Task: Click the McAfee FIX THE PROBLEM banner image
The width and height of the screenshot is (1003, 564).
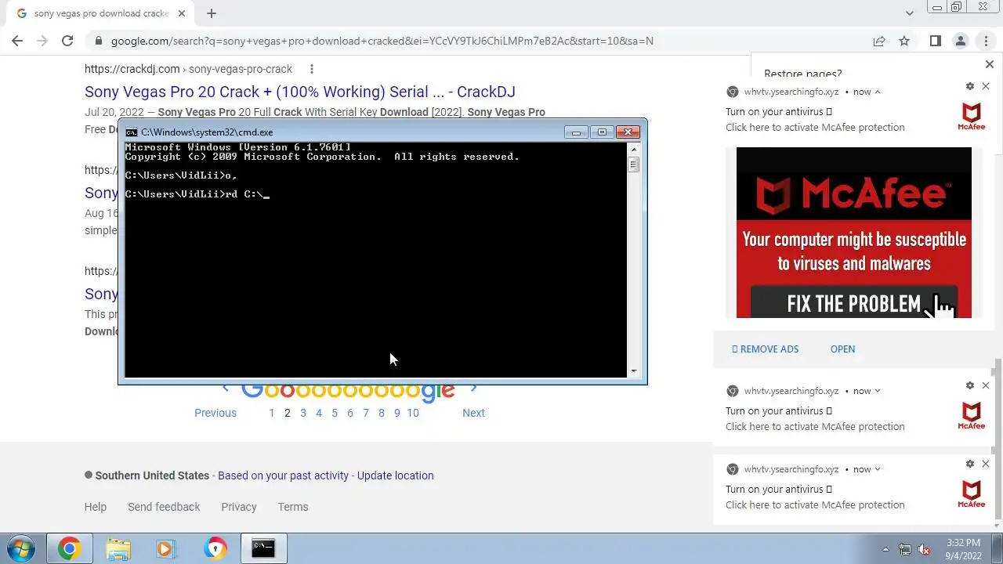Action: point(853,233)
